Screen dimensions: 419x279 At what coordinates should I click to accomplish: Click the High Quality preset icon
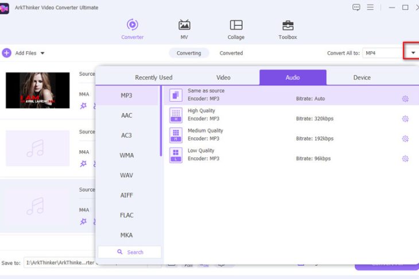tap(176, 115)
